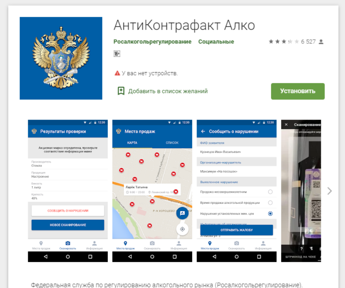Tap the blue message floating button on map
This screenshot has height=288, width=345.
click(182, 213)
